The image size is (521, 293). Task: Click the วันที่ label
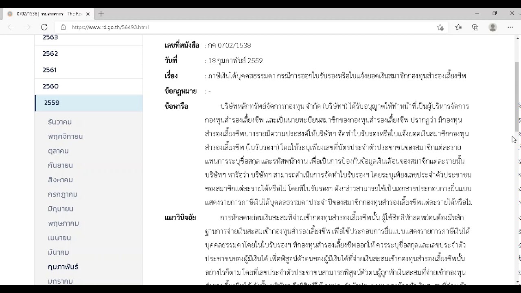tap(171, 61)
